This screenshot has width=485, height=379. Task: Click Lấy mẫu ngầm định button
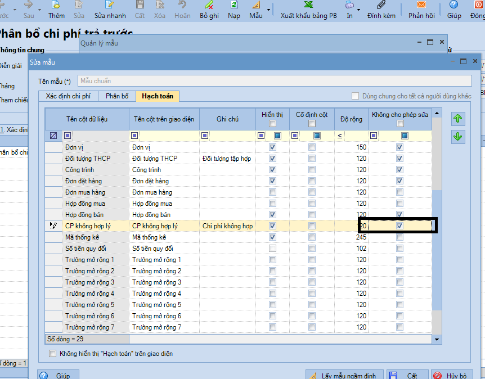click(344, 375)
